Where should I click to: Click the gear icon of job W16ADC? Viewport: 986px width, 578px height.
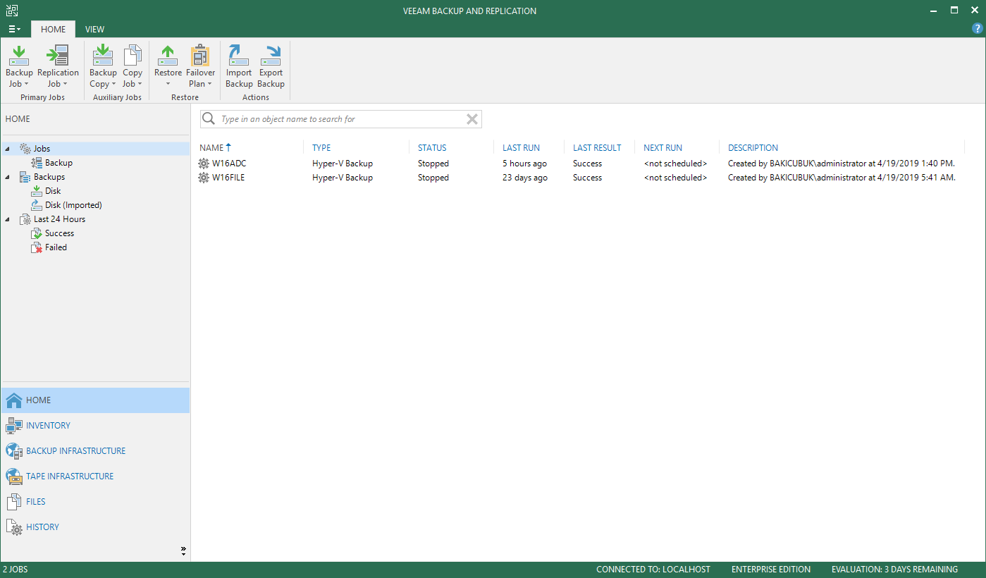[x=204, y=164]
